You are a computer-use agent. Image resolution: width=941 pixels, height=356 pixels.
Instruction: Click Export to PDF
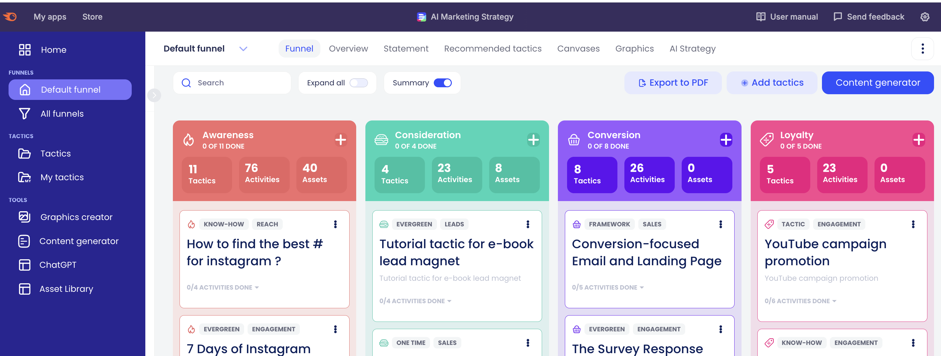click(673, 83)
